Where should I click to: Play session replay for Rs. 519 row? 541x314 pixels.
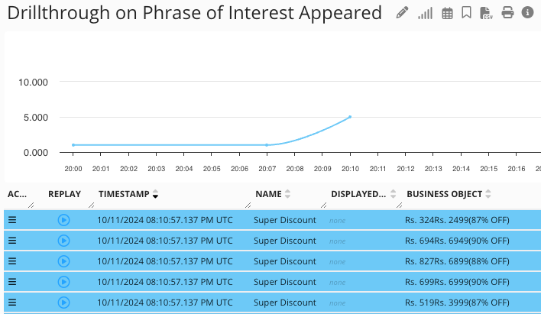[64, 303]
